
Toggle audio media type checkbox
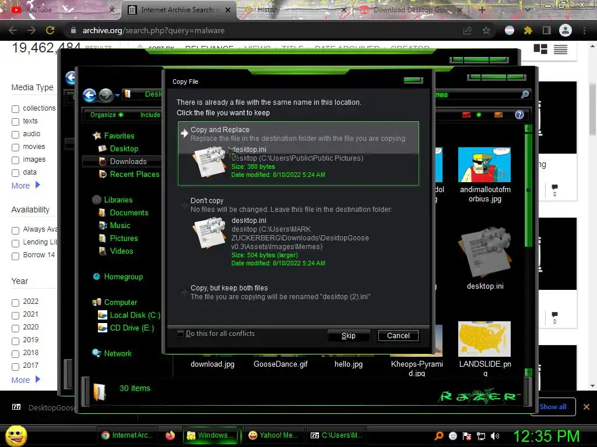(x=15, y=134)
